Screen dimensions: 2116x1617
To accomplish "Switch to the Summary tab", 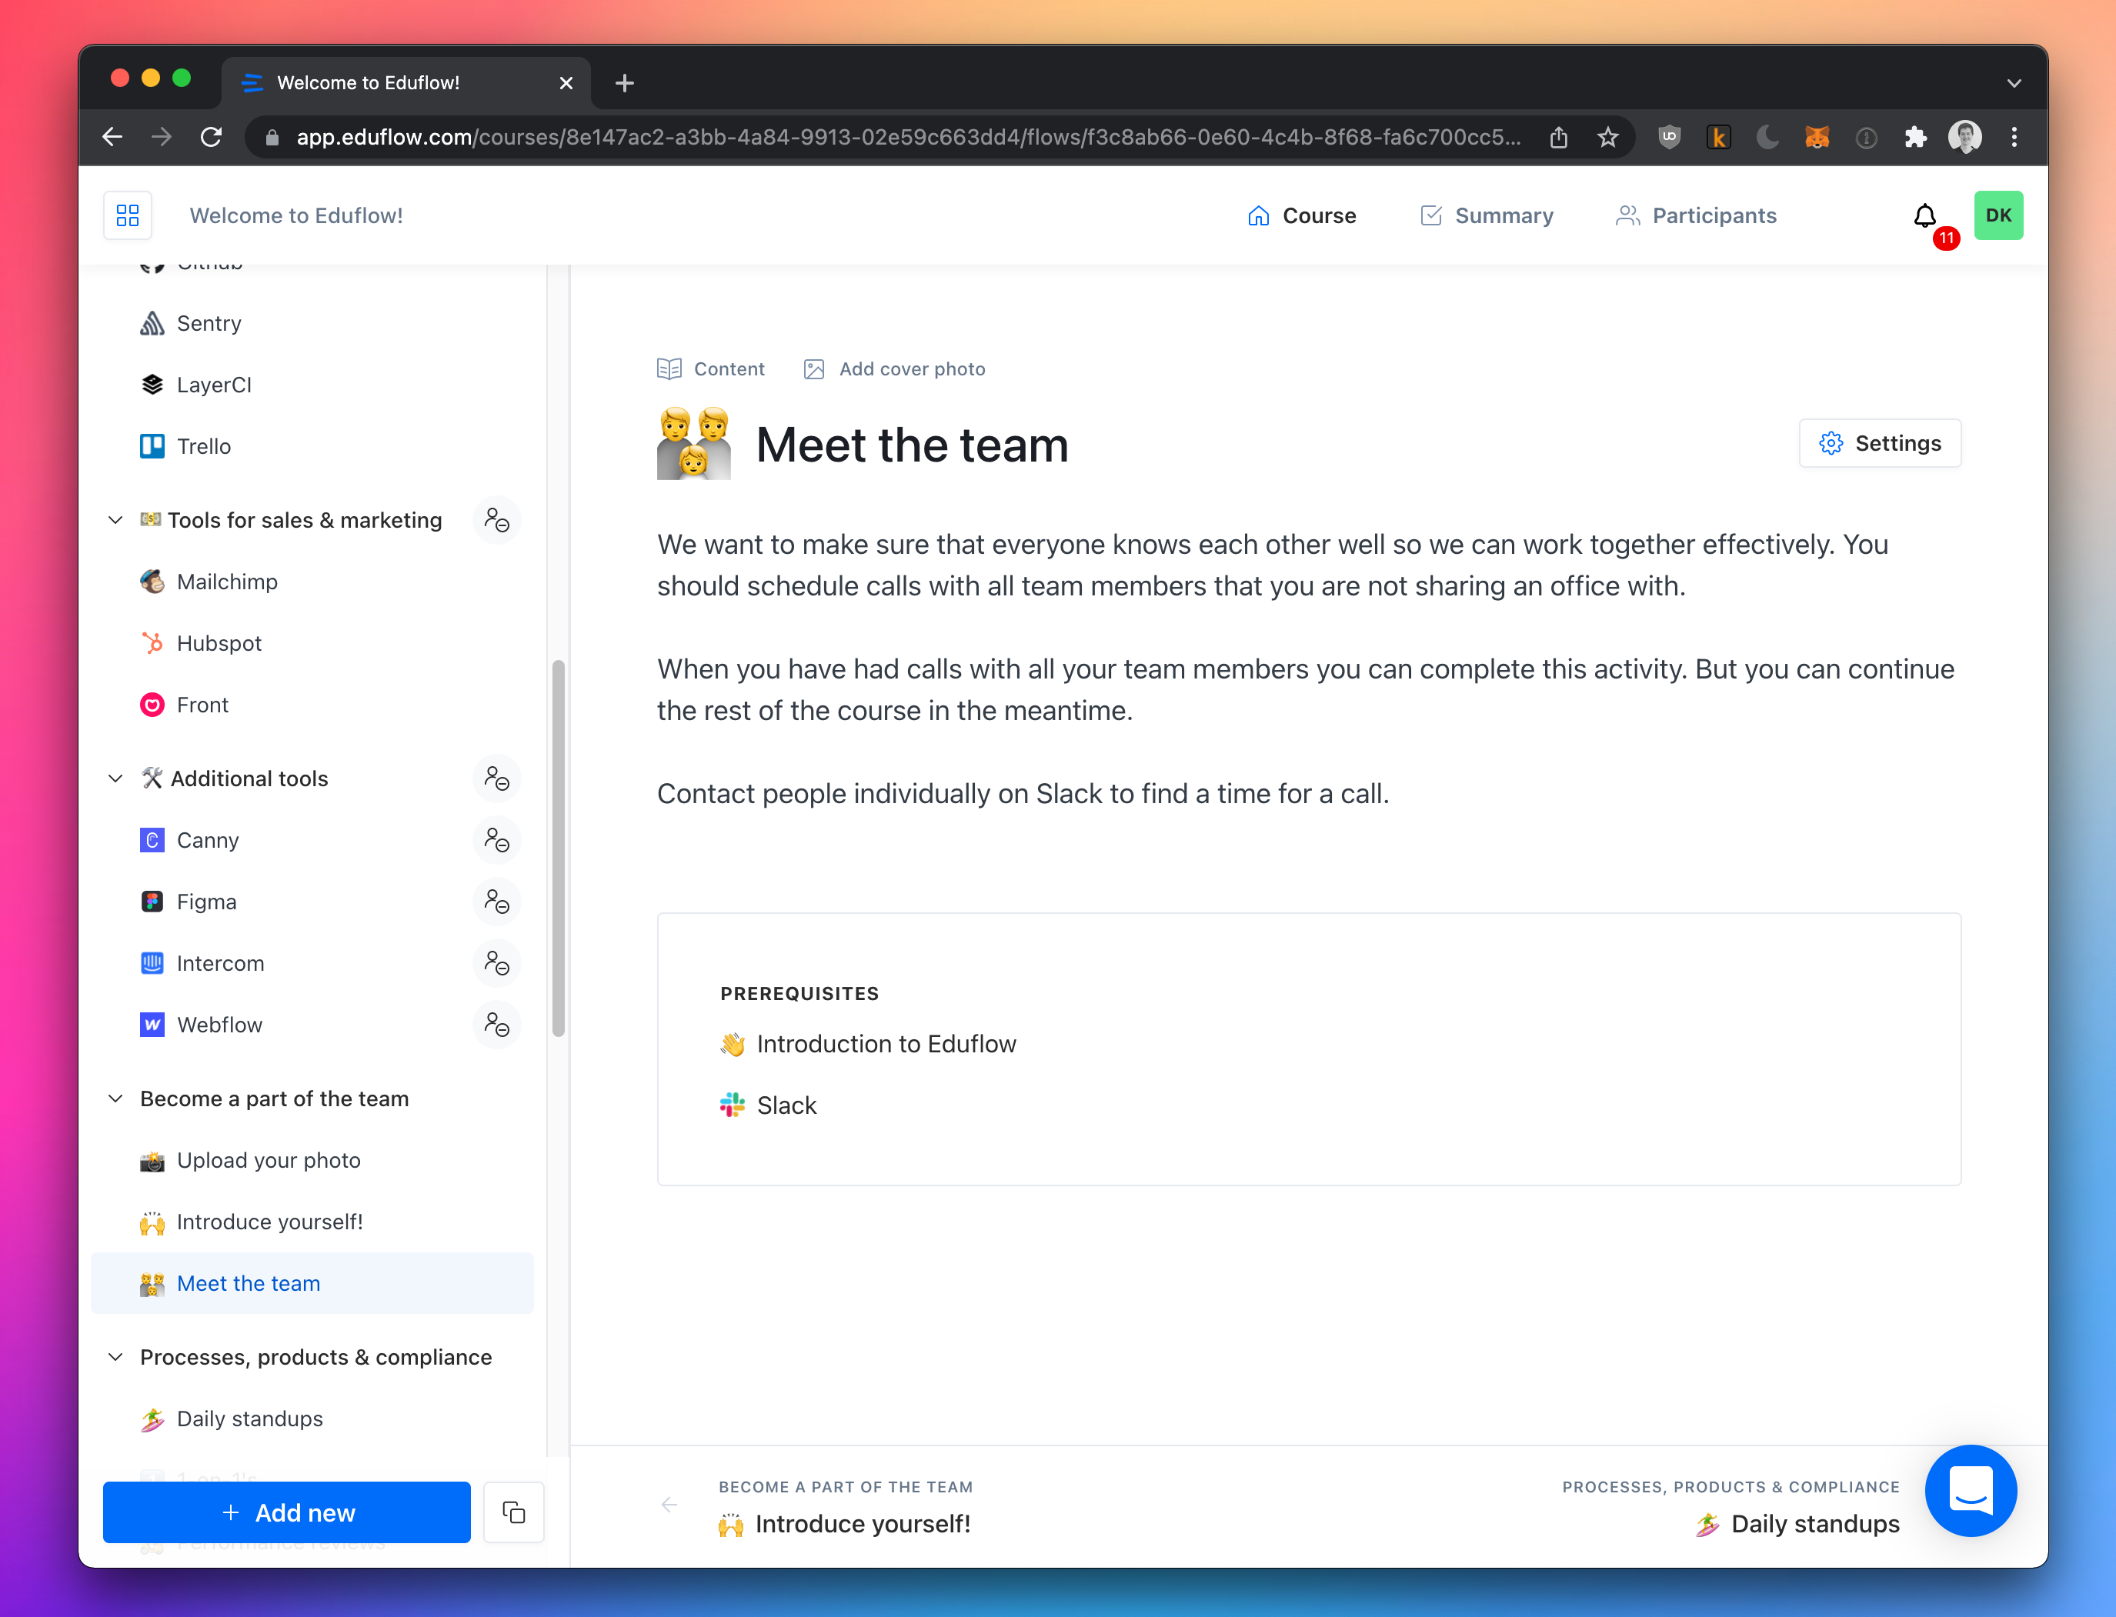I will [1487, 215].
